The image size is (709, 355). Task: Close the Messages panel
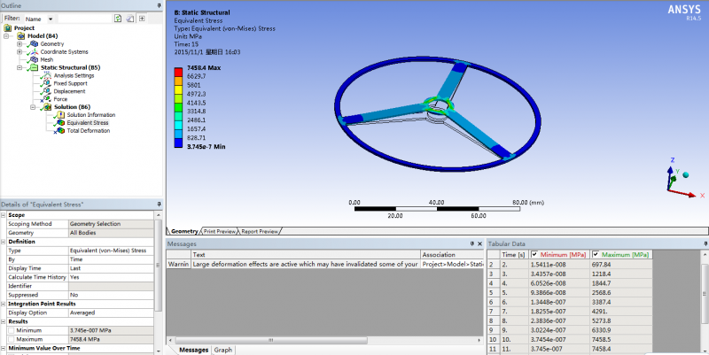479,242
